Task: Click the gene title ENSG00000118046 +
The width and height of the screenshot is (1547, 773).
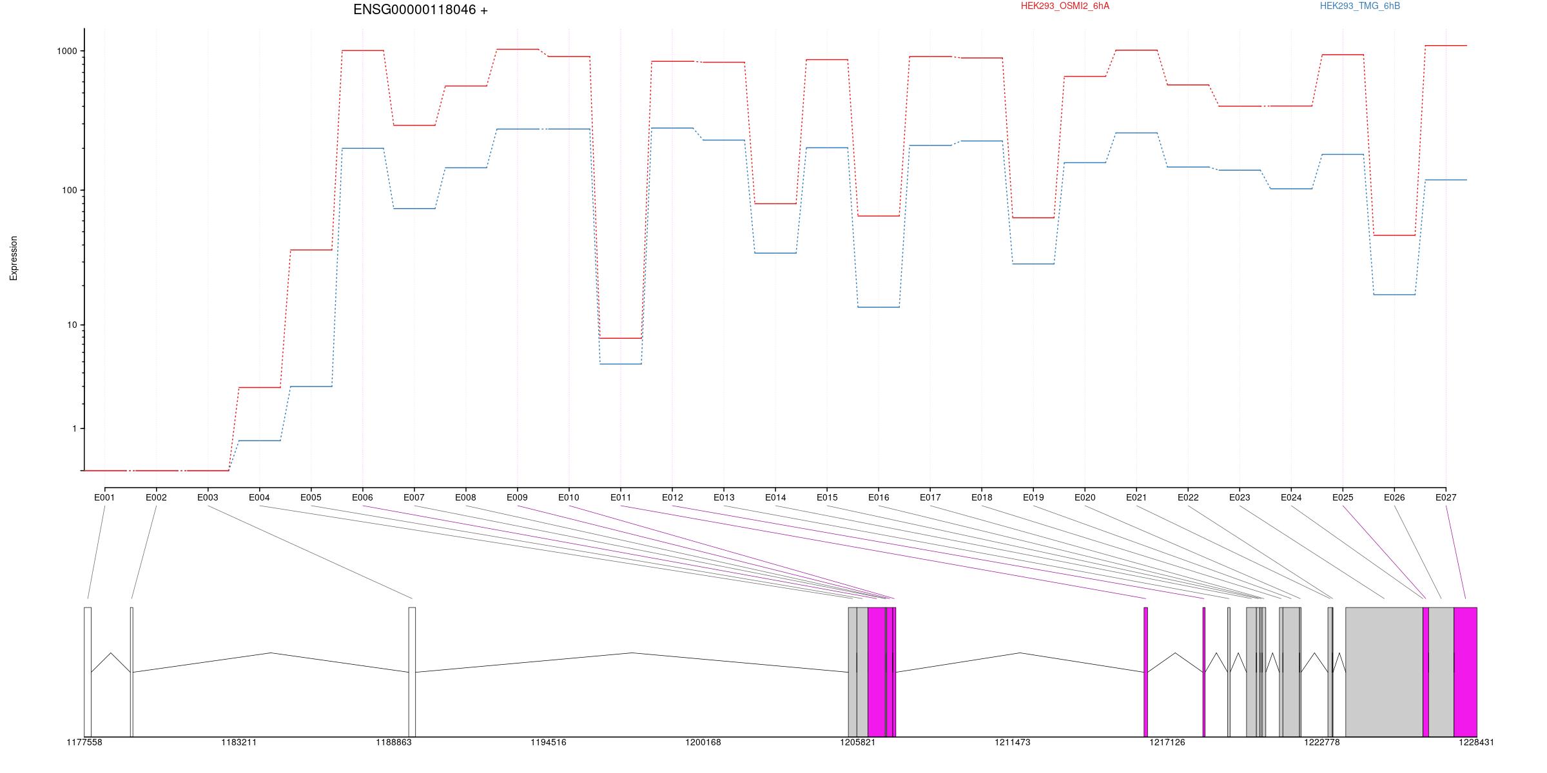Action: point(420,10)
